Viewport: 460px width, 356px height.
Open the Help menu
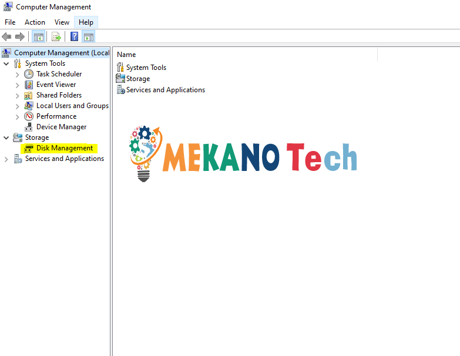pyautogui.click(x=86, y=22)
